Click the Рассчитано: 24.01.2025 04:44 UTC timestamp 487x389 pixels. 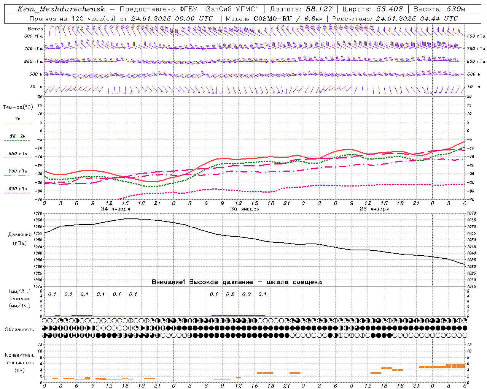click(x=395, y=19)
